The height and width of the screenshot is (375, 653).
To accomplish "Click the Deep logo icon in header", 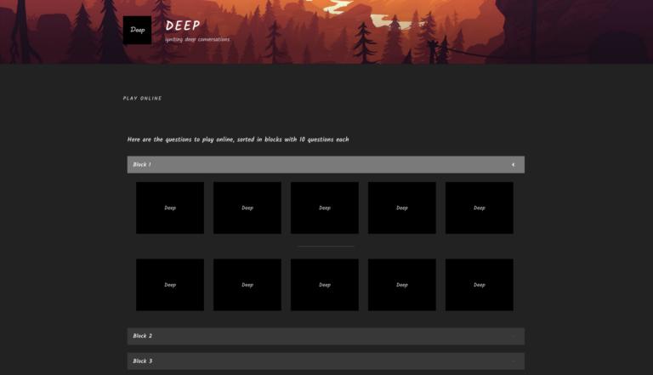I will [137, 30].
